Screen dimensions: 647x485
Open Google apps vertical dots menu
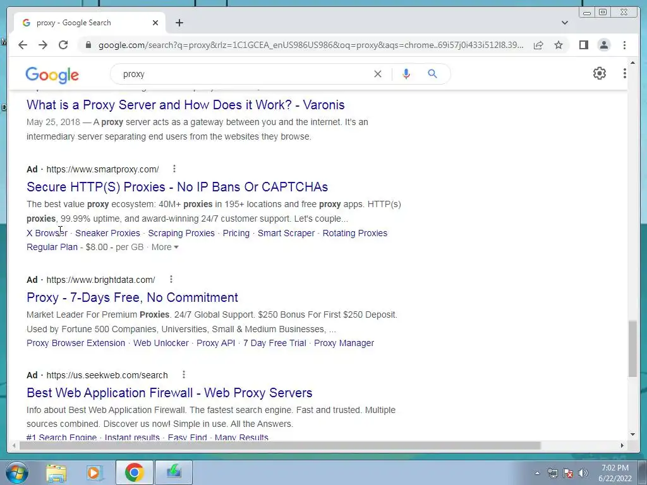pyautogui.click(x=625, y=73)
